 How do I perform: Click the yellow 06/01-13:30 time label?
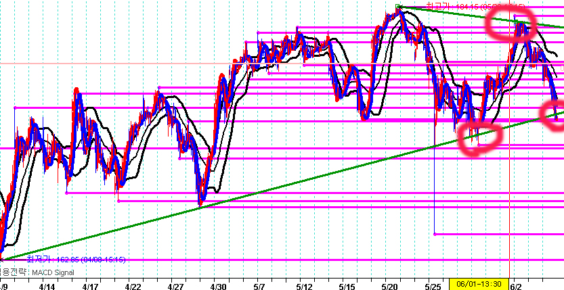(x=478, y=285)
